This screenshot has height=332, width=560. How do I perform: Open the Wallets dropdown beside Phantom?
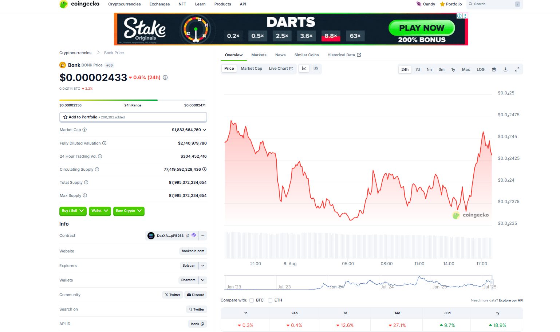203,280
